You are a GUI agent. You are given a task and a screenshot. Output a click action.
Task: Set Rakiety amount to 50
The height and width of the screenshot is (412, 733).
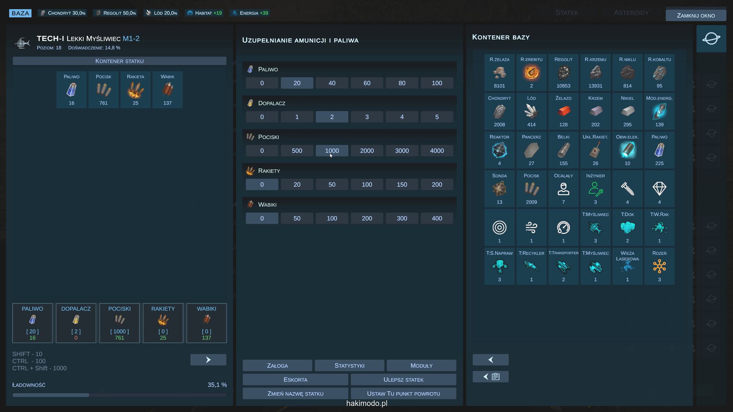[x=332, y=185]
